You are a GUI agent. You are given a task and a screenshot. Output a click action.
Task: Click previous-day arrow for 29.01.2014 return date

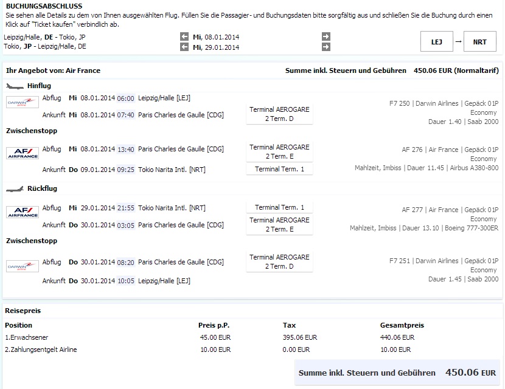pyautogui.click(x=184, y=47)
